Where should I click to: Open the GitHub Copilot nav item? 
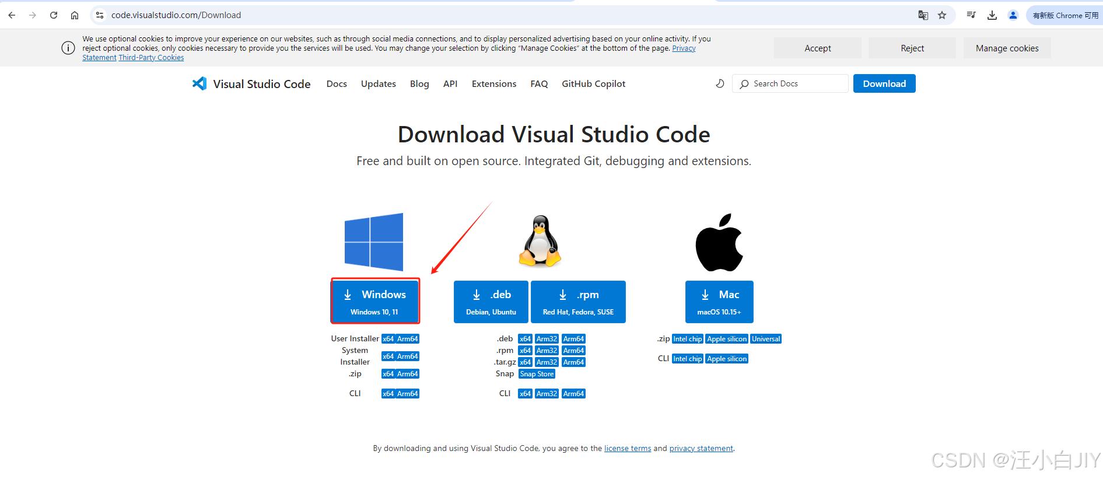coord(593,84)
